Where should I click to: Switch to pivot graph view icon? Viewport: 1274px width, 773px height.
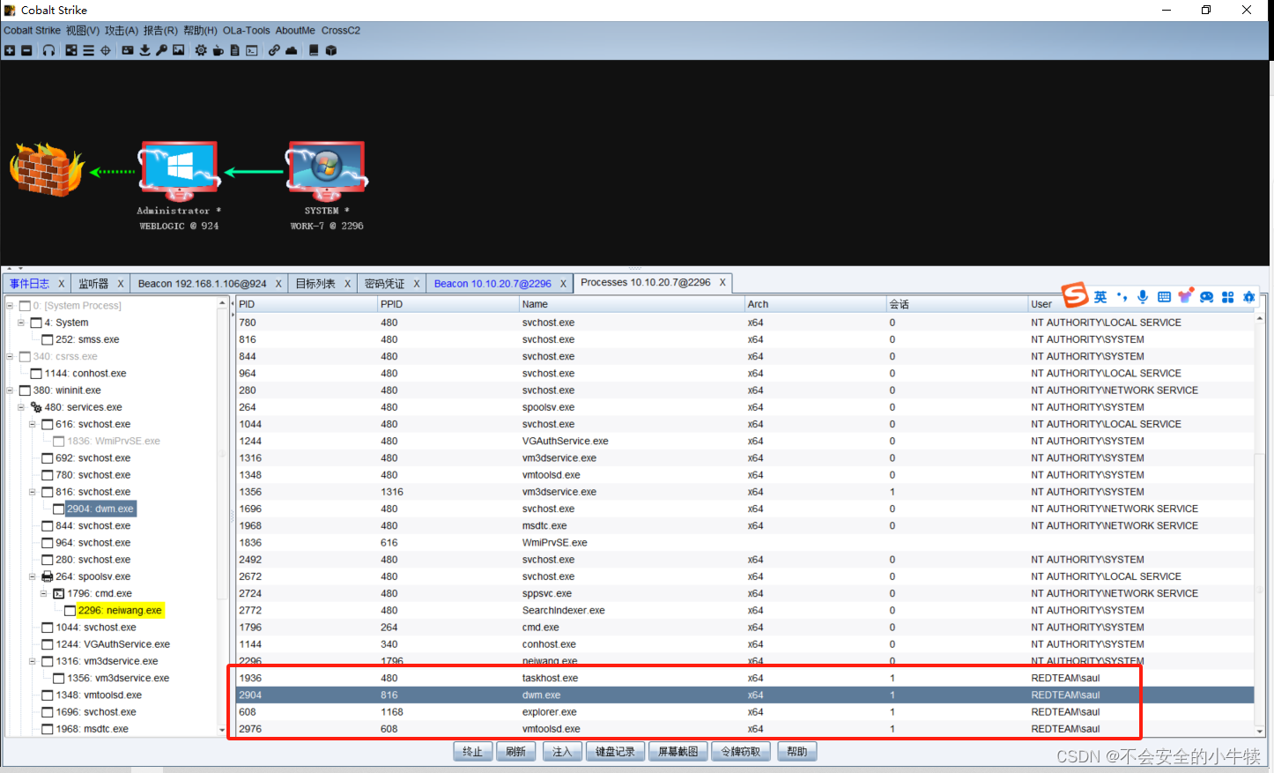pyautogui.click(x=71, y=50)
